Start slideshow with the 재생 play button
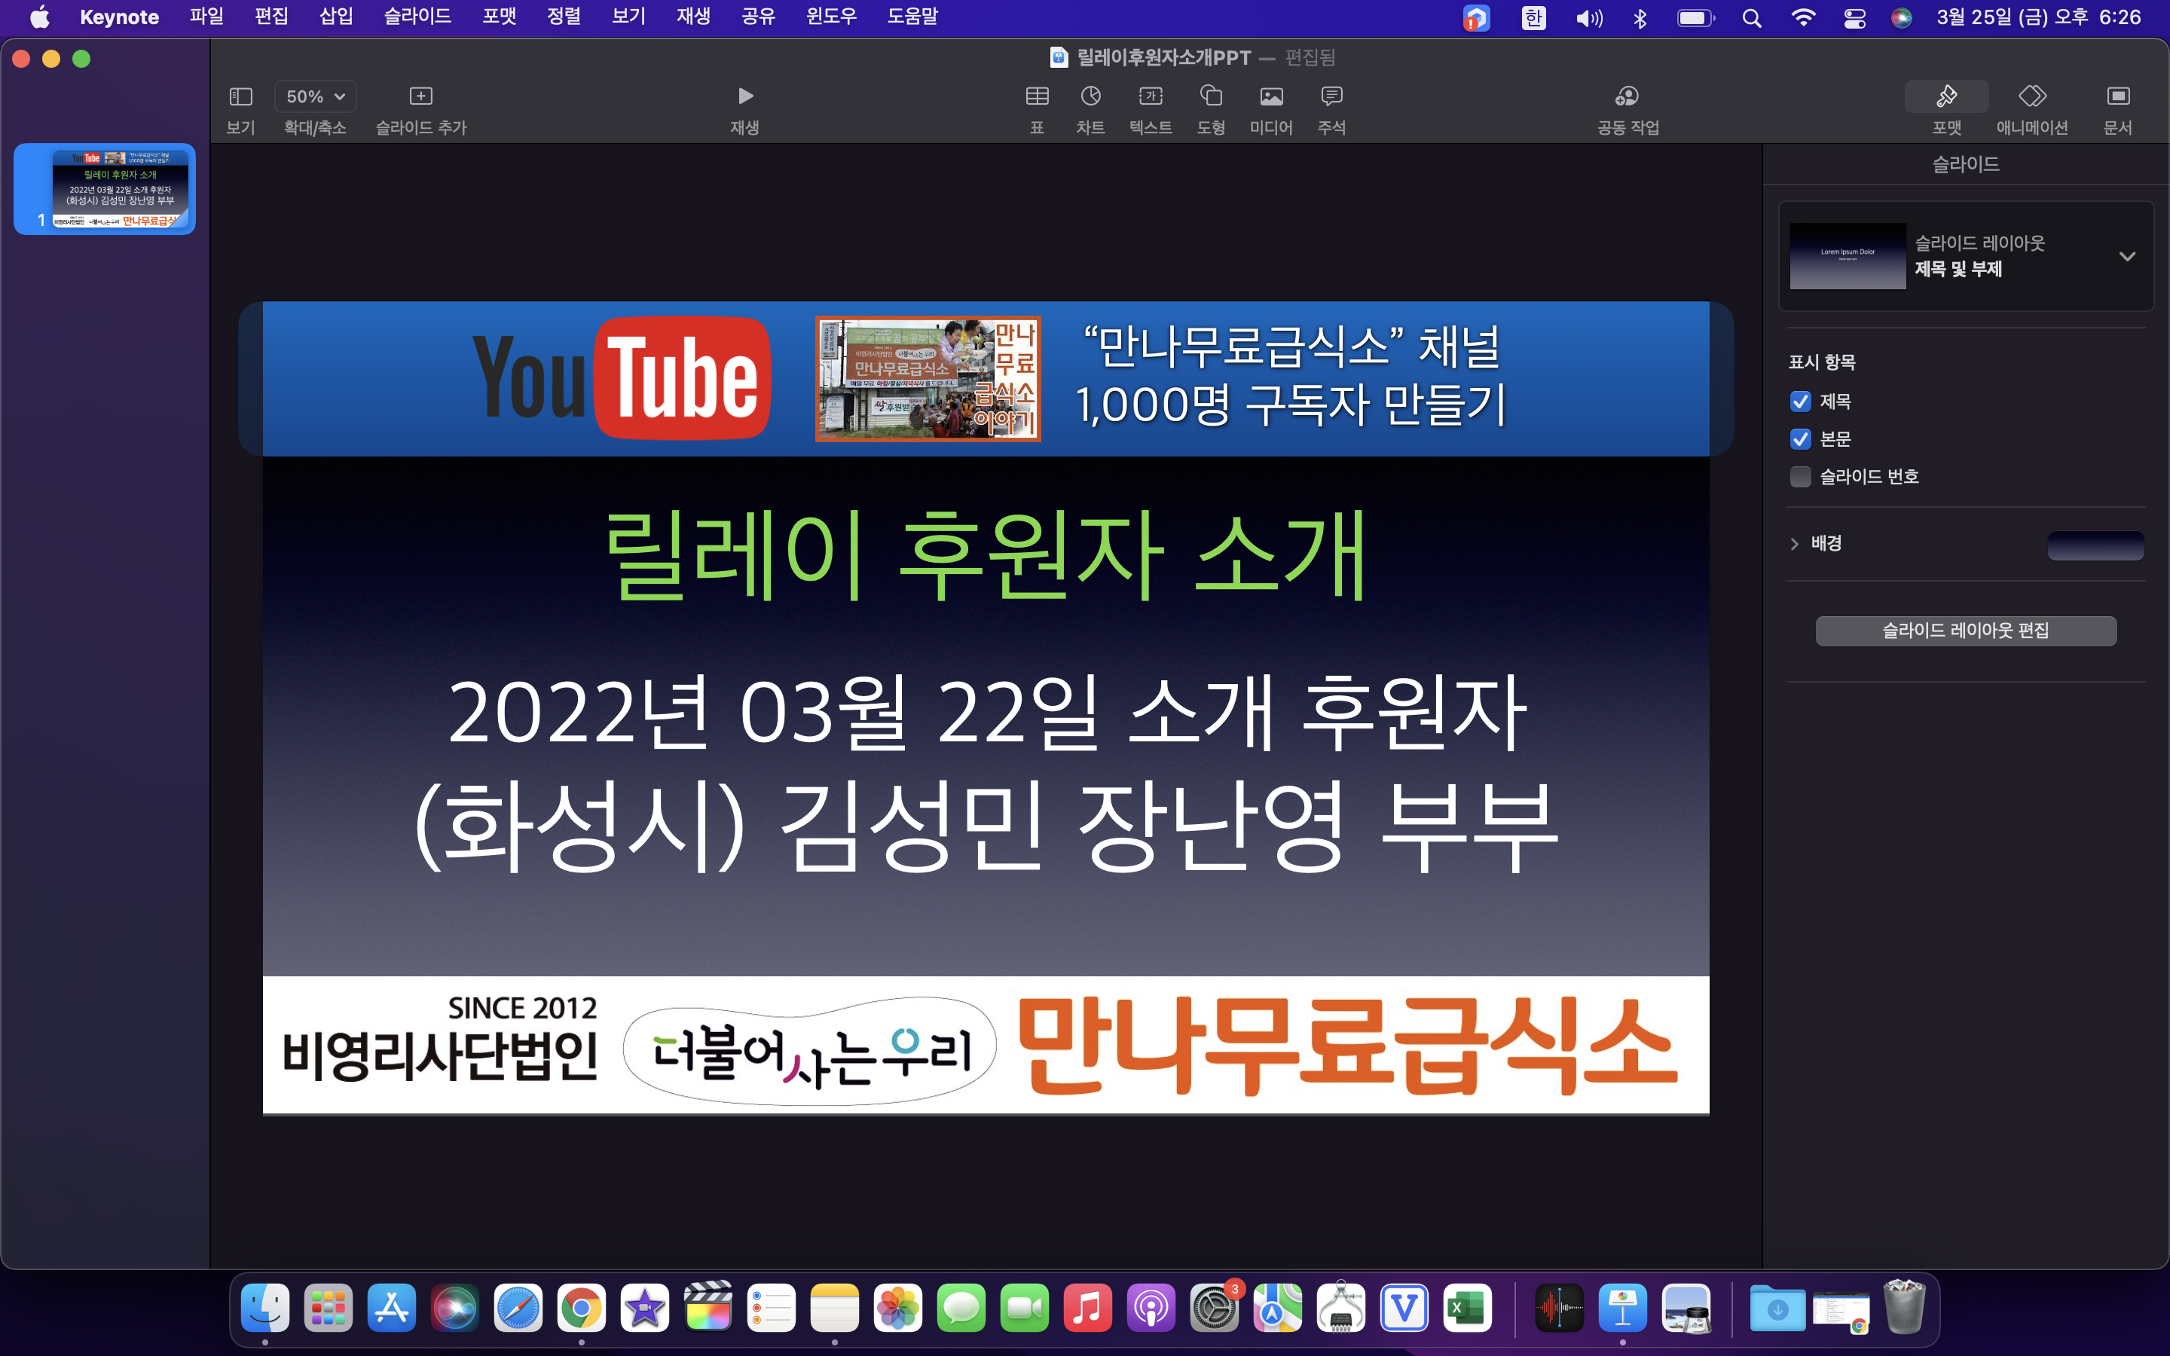Screen dimensions: 2170x1356 point(745,96)
